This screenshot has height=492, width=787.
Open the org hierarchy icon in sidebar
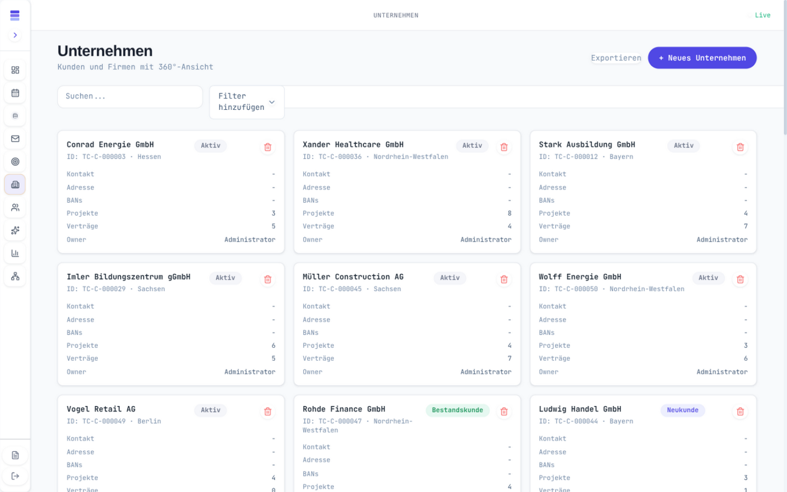tap(15, 277)
